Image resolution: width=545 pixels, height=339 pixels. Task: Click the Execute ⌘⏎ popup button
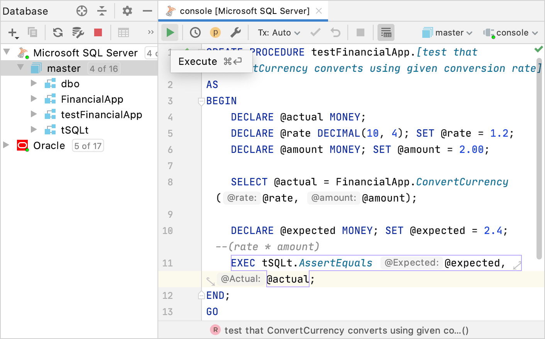click(x=211, y=61)
